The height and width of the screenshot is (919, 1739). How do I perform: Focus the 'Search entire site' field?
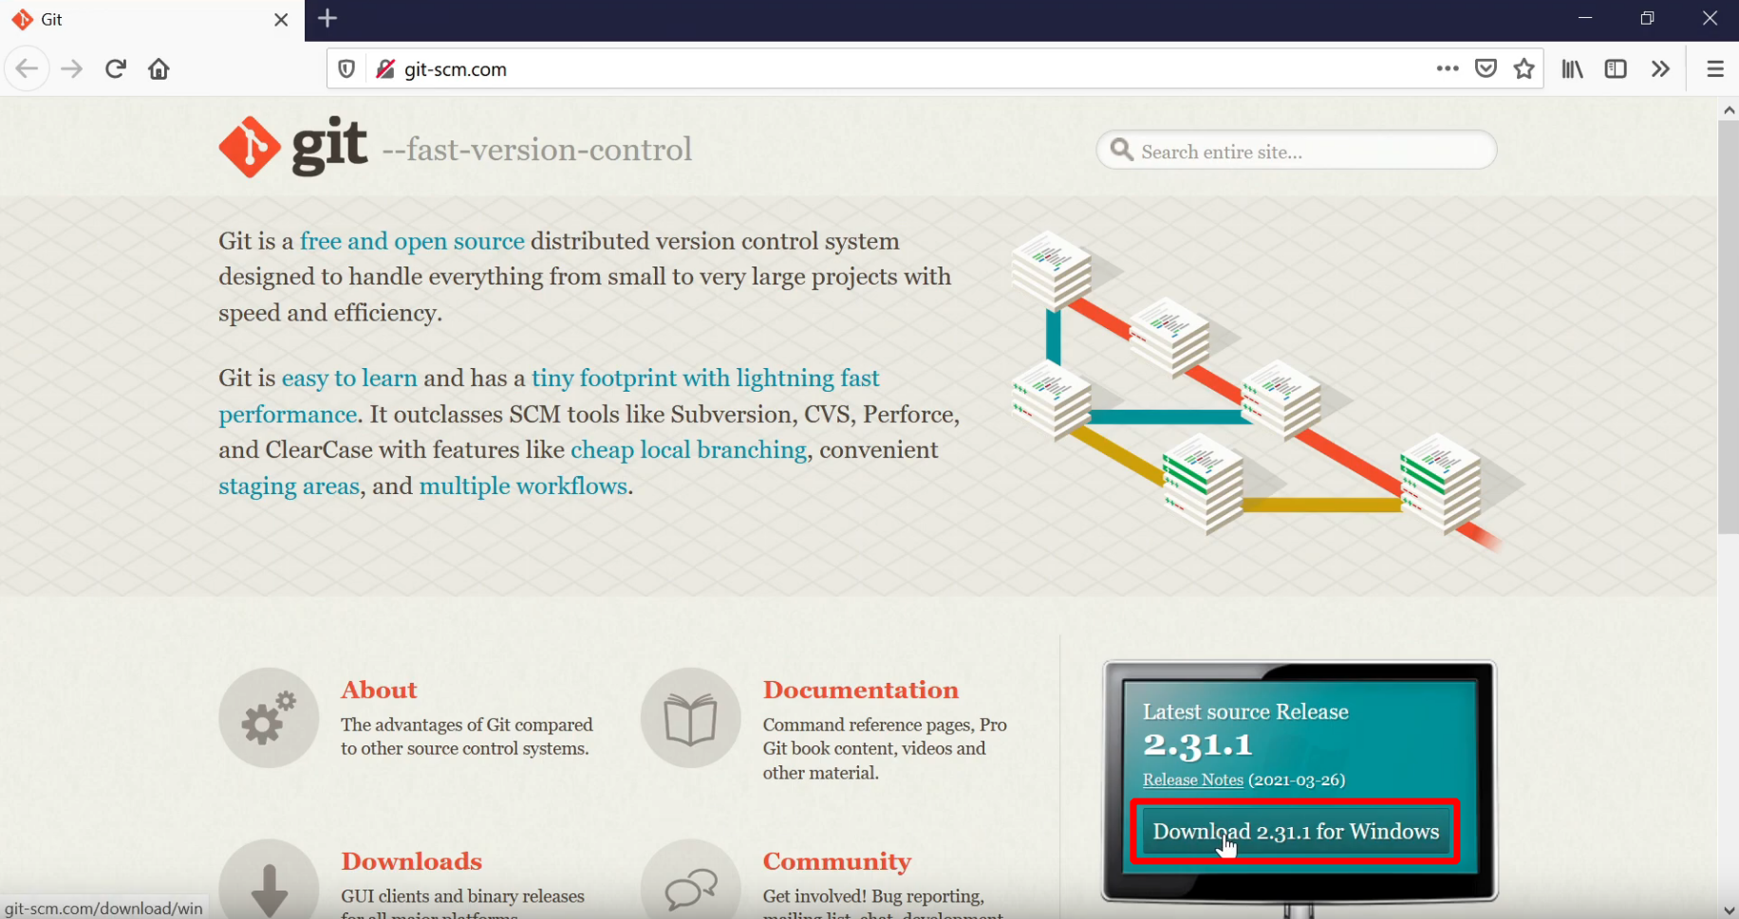click(x=1310, y=152)
